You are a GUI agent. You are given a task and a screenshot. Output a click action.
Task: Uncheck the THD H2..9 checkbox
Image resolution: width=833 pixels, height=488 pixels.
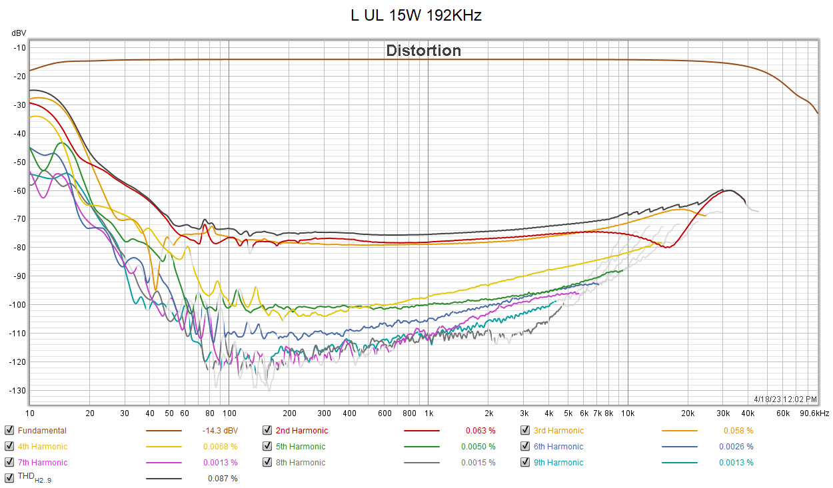click(9, 478)
